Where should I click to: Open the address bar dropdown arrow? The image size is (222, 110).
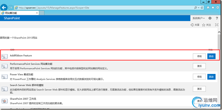pyautogui.click(x=198, y=8)
